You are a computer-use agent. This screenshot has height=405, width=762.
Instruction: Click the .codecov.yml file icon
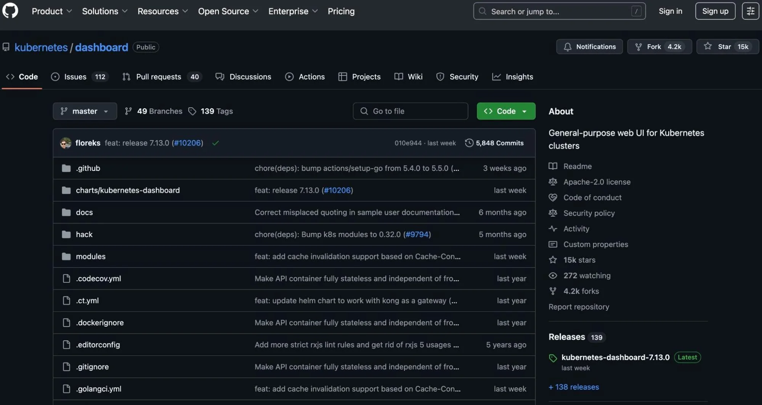(x=66, y=279)
